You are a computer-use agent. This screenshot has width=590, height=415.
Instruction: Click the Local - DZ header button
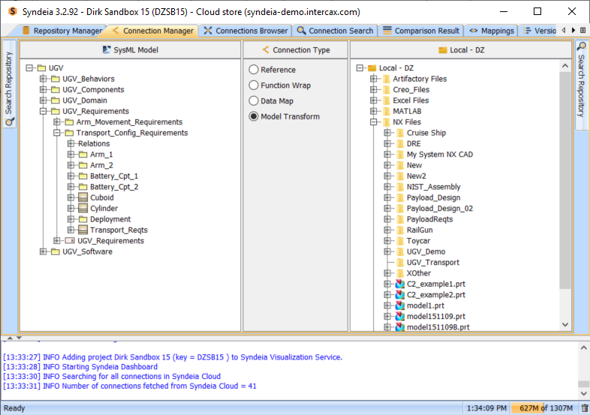462,50
